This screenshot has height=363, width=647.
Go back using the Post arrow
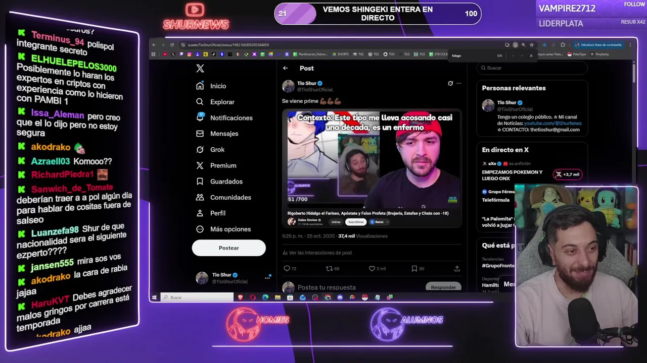[286, 68]
